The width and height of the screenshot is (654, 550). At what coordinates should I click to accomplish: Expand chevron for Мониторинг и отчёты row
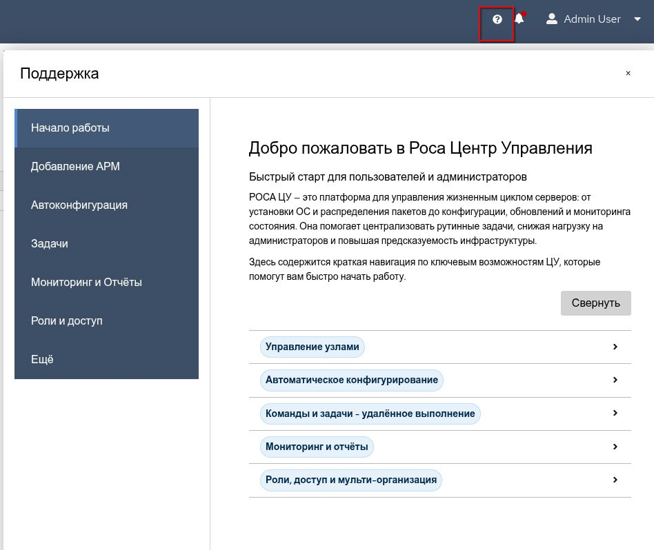point(615,447)
